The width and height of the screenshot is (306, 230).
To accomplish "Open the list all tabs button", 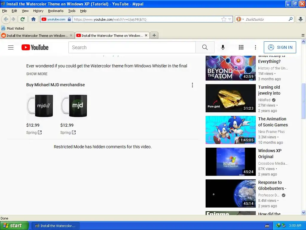I will click(x=303, y=35).
